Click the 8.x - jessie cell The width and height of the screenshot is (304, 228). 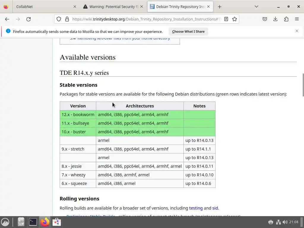click(78, 166)
